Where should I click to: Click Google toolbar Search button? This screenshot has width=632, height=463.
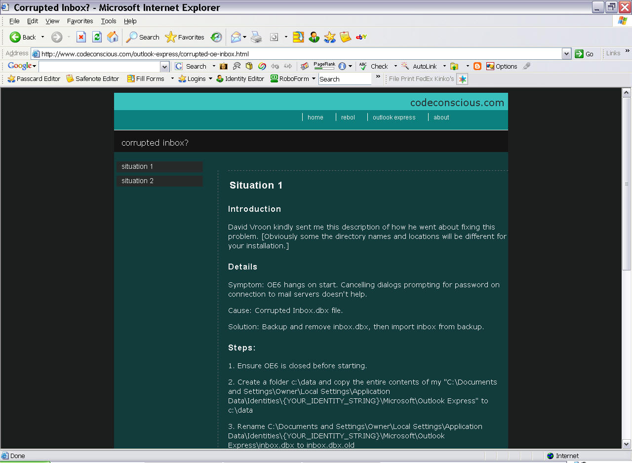point(191,66)
